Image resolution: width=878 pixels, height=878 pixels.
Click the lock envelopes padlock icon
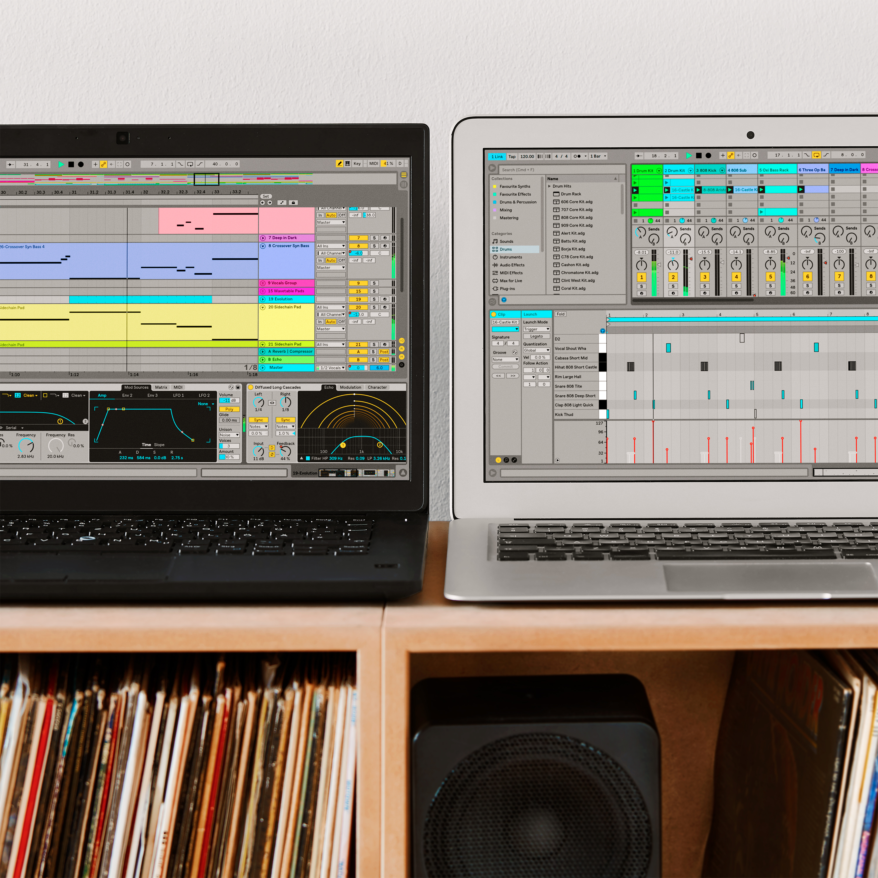293,203
